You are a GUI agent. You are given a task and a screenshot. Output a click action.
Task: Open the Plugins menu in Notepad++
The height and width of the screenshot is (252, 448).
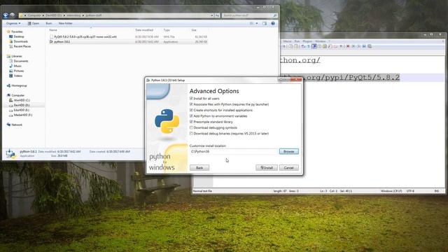(x=307, y=41)
